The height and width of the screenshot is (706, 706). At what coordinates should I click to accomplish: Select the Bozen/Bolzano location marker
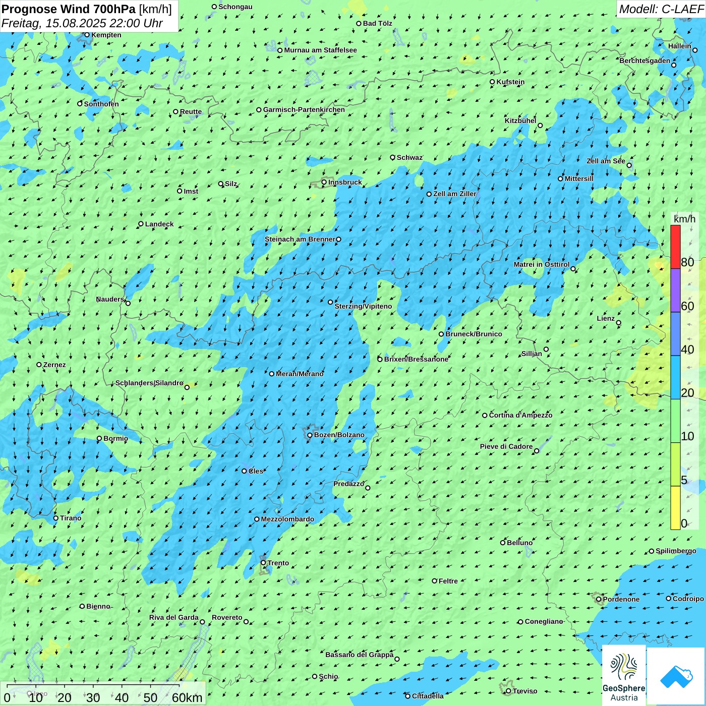pyautogui.click(x=310, y=435)
